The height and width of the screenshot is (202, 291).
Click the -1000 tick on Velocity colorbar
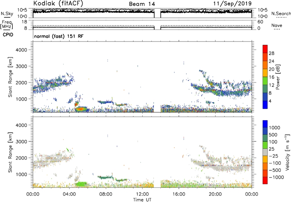coord(276,177)
